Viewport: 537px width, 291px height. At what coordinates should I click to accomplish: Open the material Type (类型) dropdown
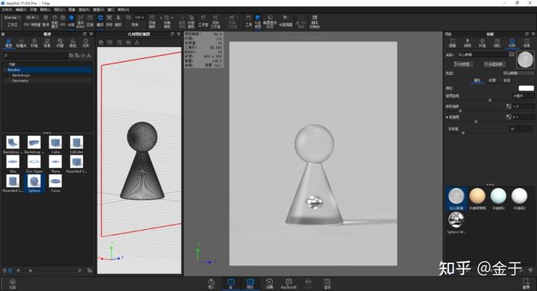click(518, 73)
